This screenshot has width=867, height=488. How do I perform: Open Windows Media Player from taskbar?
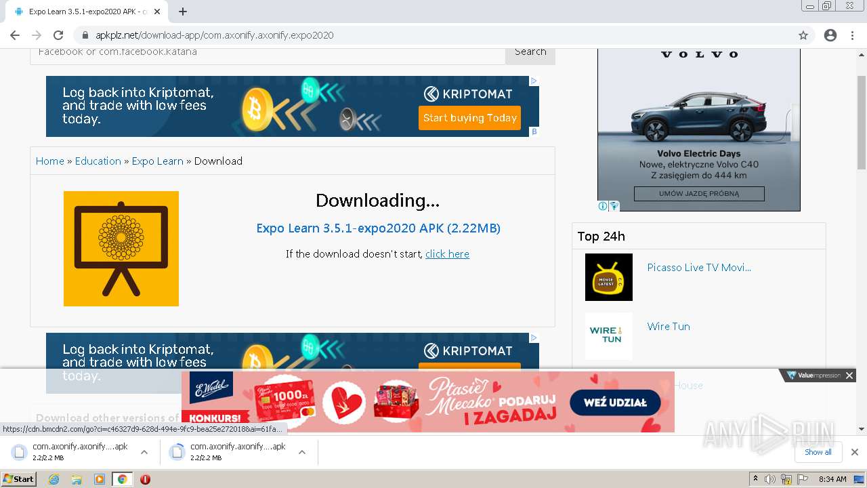[x=100, y=479]
